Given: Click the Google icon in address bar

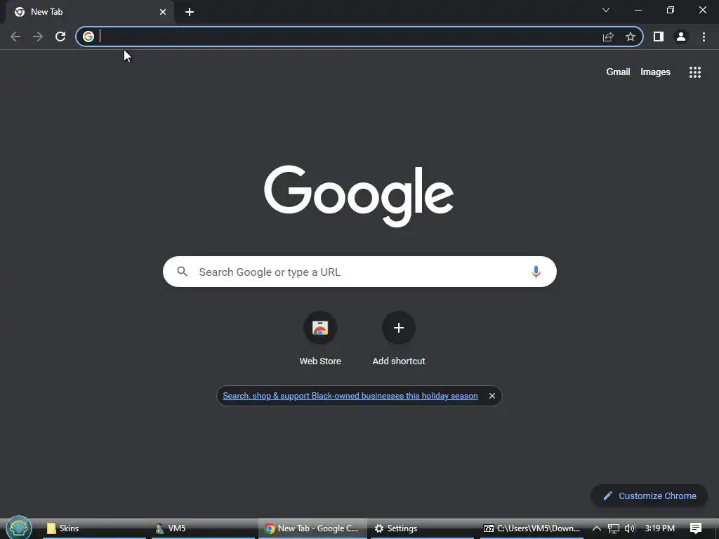Looking at the screenshot, I should [88, 36].
